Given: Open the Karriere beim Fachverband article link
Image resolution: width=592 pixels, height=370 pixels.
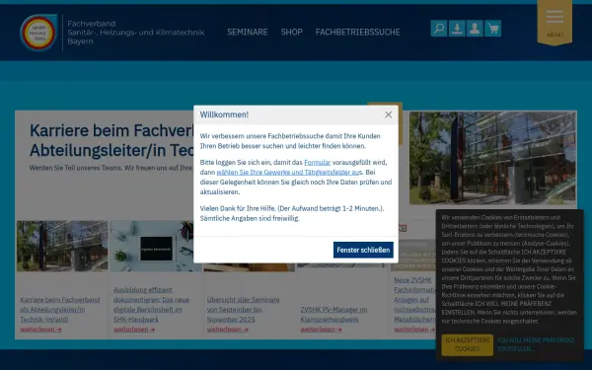Looking at the screenshot, I should click(x=59, y=310).
